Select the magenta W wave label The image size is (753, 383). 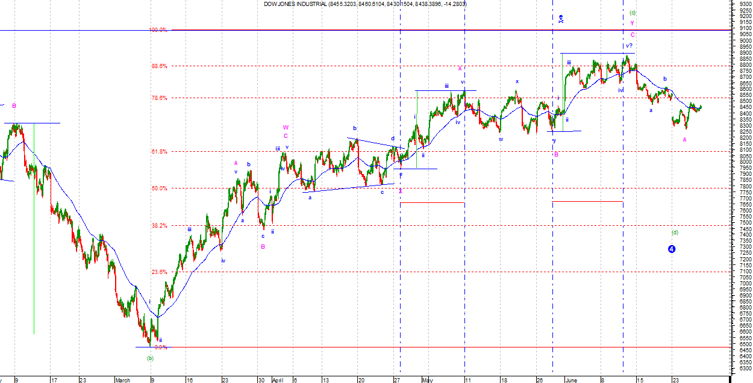coord(286,127)
